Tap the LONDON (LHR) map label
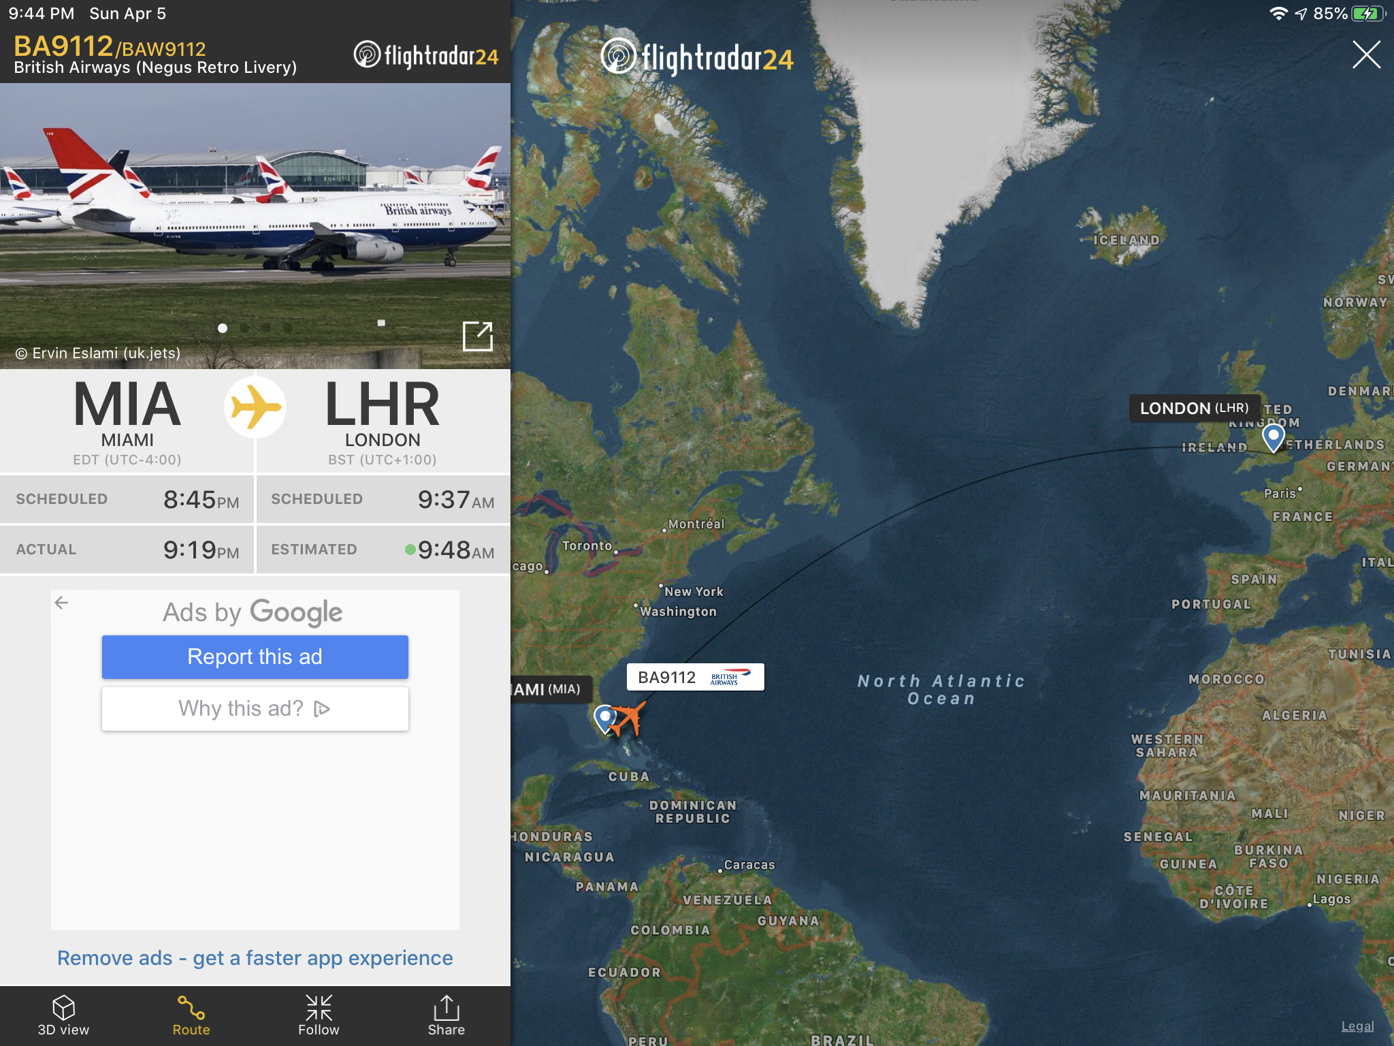 pyautogui.click(x=1195, y=408)
